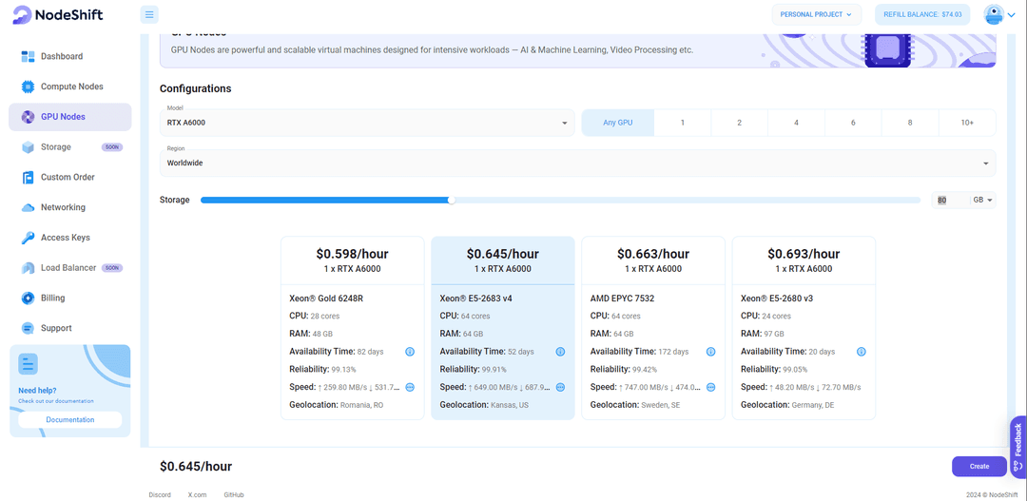Toggle the hamburger sidebar menu button
1027x501 pixels.
click(149, 14)
